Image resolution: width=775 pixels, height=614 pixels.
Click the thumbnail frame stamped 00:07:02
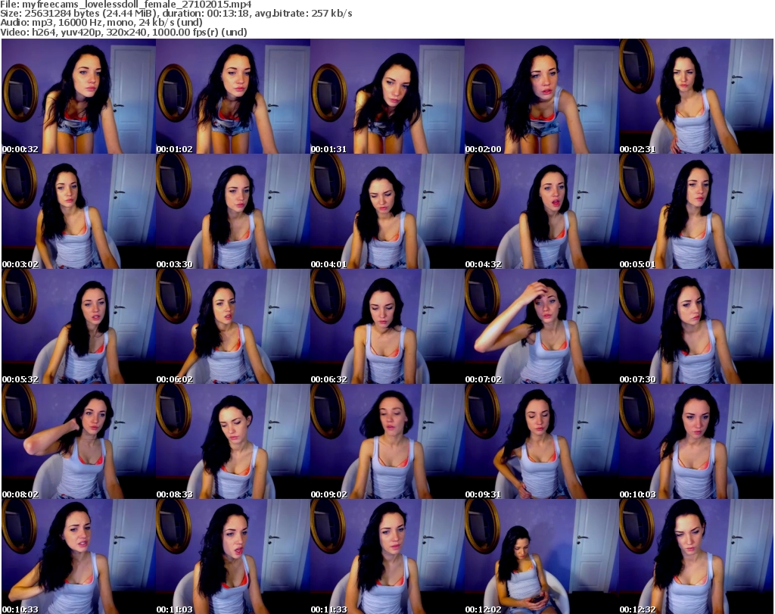(541, 326)
